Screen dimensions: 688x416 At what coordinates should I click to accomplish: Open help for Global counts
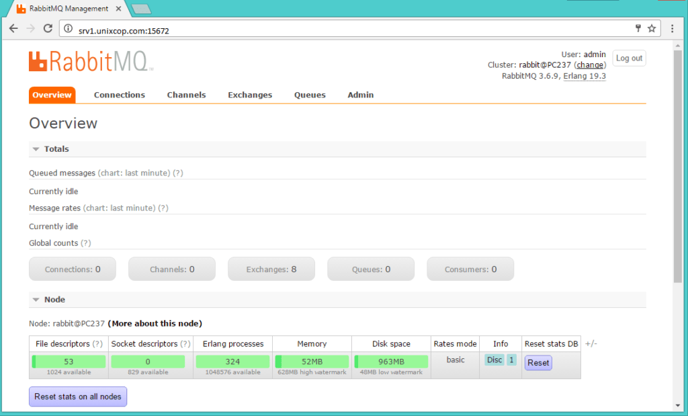pos(85,243)
